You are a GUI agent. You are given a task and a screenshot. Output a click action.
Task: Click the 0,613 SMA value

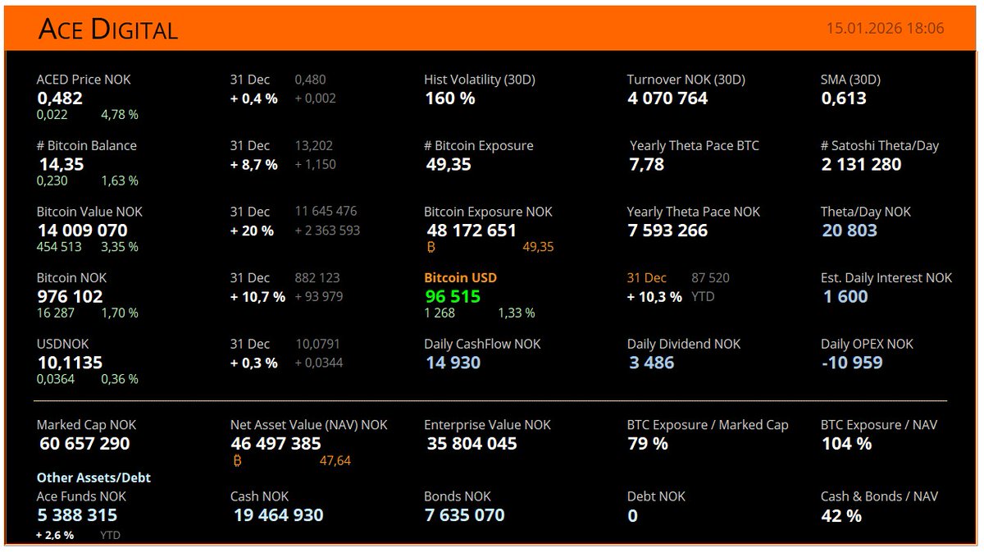(x=844, y=98)
